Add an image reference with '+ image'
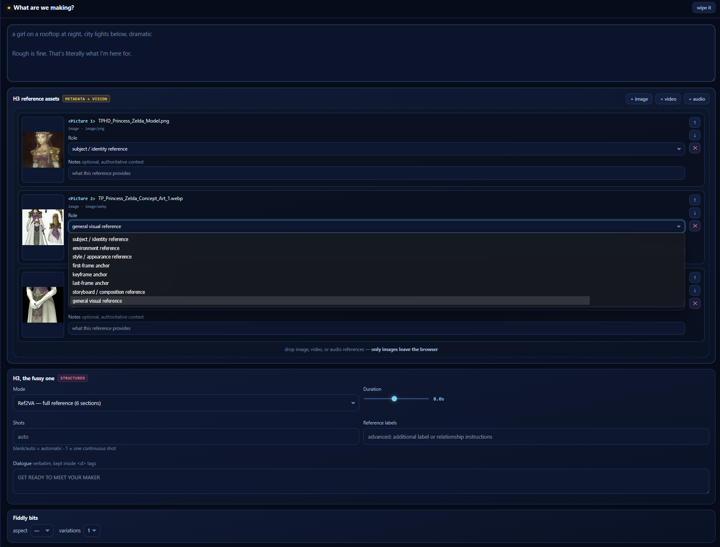720x547 pixels. pyautogui.click(x=639, y=99)
